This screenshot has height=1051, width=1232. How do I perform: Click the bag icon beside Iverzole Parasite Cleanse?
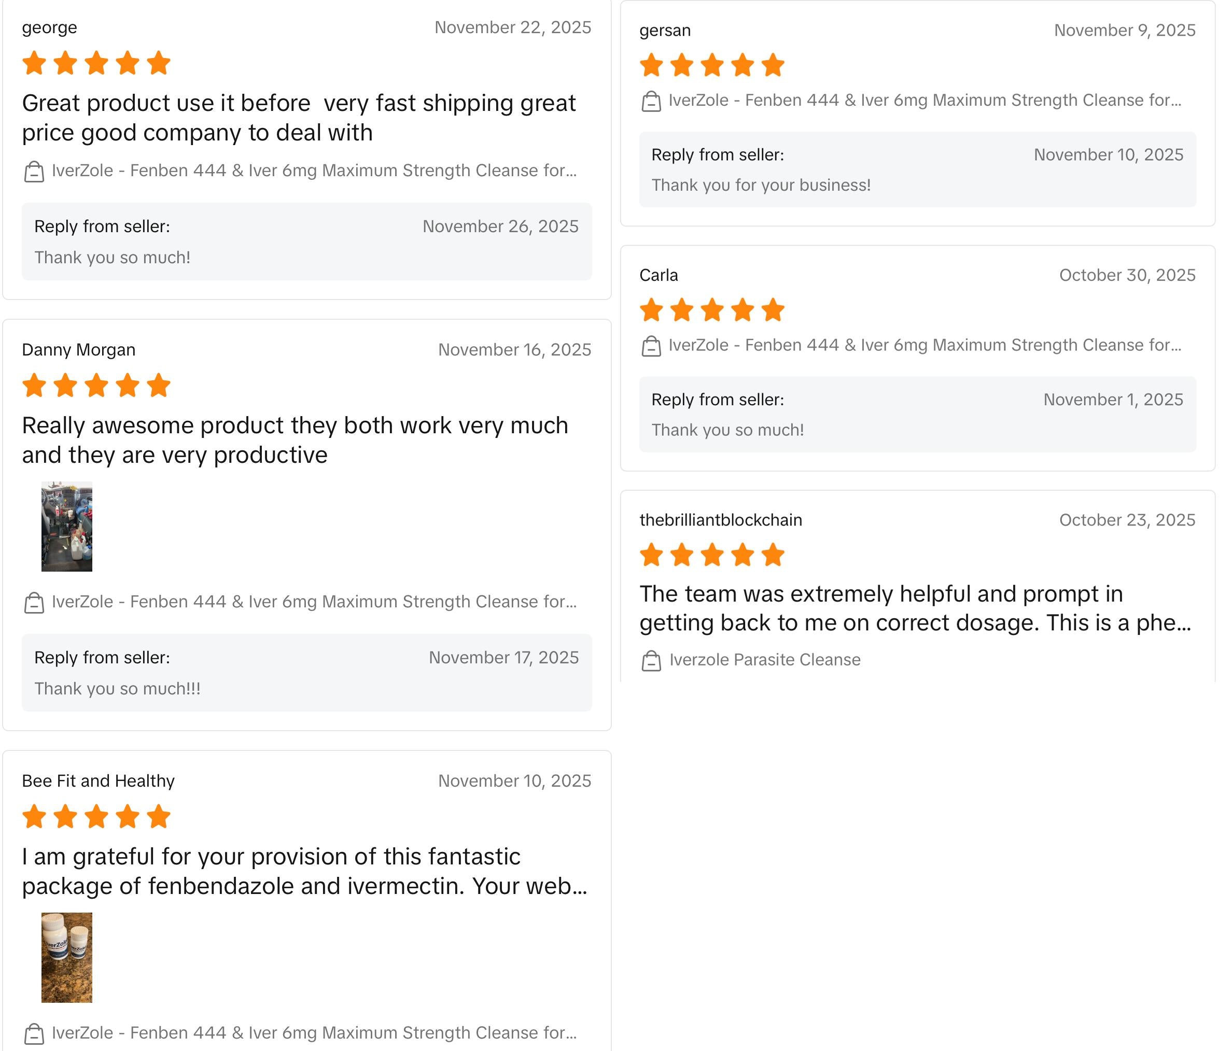tap(651, 661)
